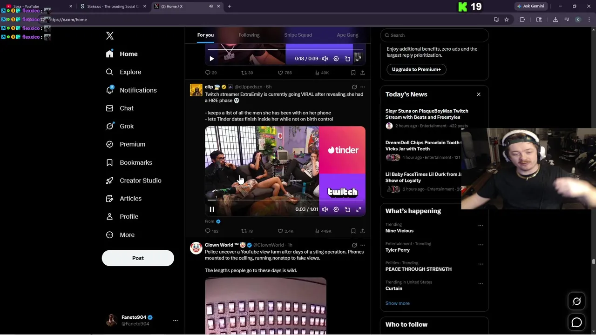596x335 pixels.
Task: Click Upgrade to Premium+ button
Action: click(x=416, y=69)
